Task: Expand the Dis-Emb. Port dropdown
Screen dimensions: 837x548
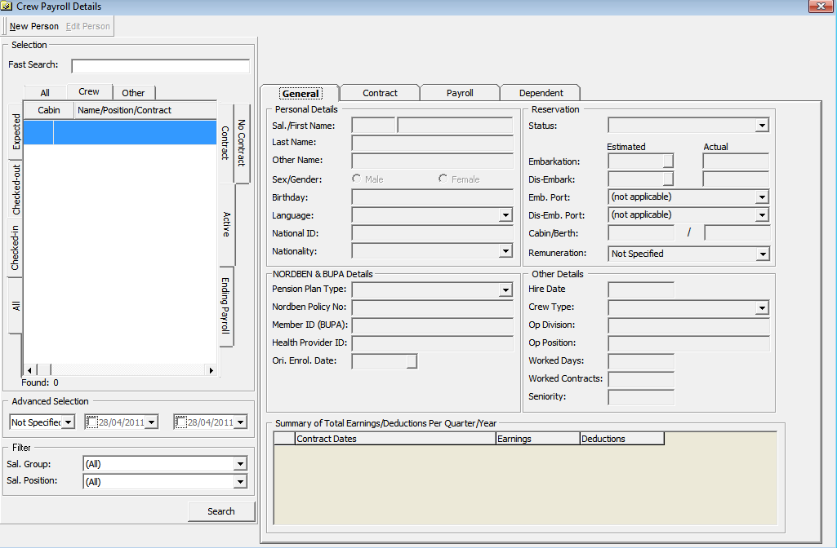Action: click(x=762, y=214)
